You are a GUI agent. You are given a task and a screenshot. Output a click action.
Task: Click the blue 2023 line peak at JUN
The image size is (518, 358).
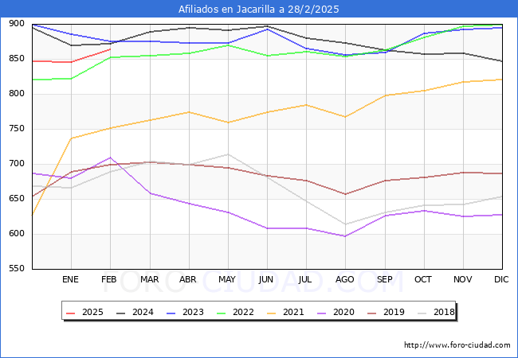(267, 29)
